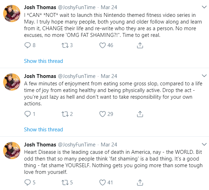Like the tweet with 29 likes
Image resolution: width=209 pixels, height=190 pixels.
pyautogui.click(x=102, y=114)
